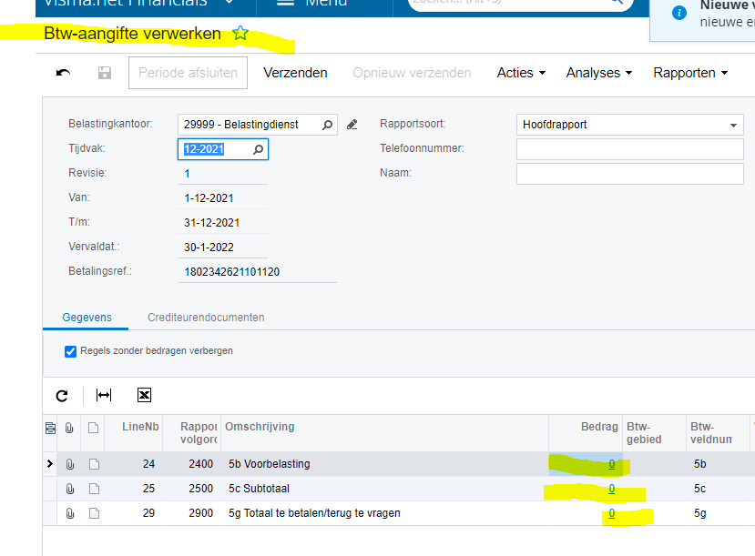Screen dimensions: 755x556
Task: Click the Tijdvak field showing 12-2021
Action: [x=223, y=149]
